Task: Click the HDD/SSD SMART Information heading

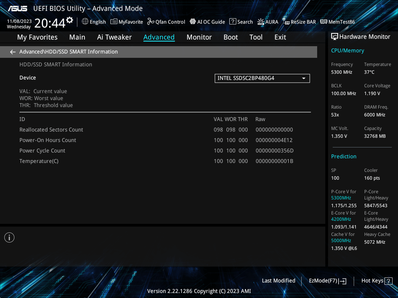Action: 56,65
